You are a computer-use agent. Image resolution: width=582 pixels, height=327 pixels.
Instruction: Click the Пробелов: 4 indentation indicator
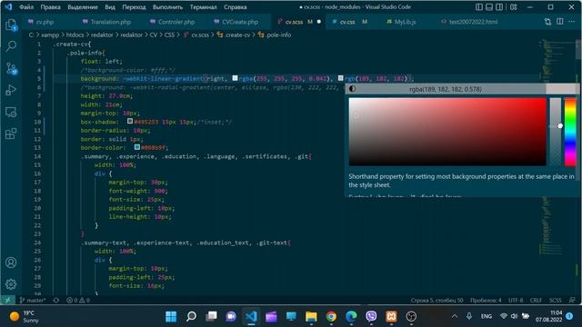click(x=486, y=301)
